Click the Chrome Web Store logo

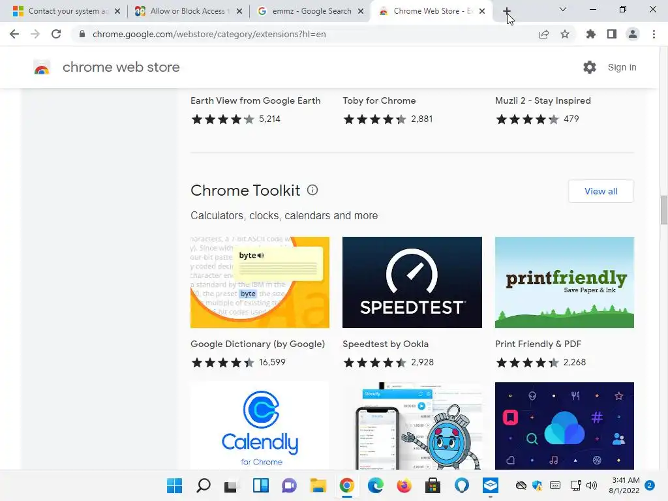click(42, 67)
